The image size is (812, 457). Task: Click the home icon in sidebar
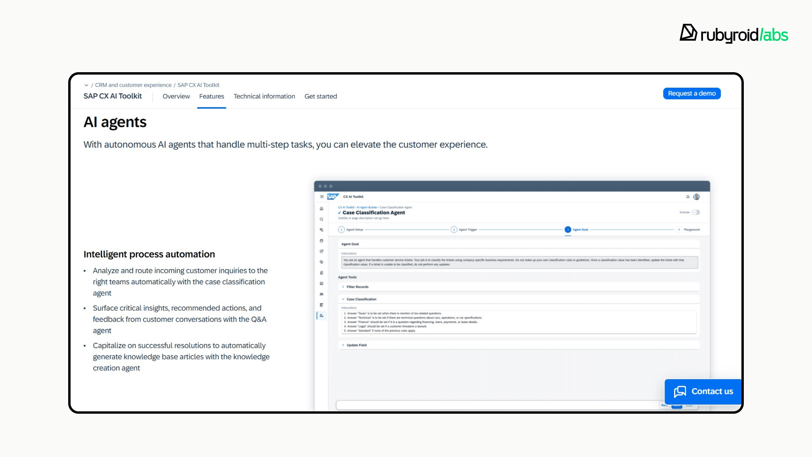pyautogui.click(x=322, y=209)
